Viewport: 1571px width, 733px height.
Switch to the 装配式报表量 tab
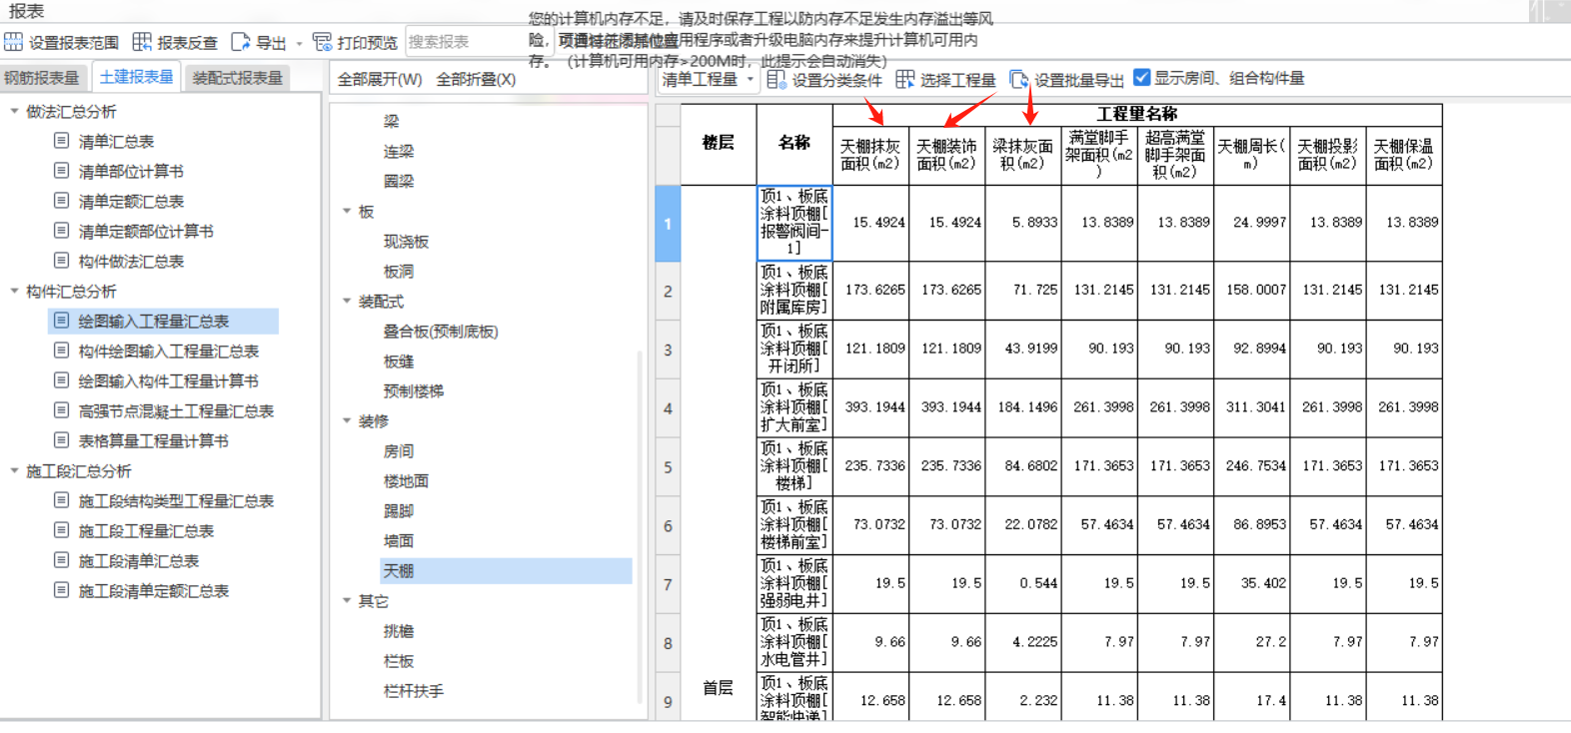pyautogui.click(x=238, y=78)
